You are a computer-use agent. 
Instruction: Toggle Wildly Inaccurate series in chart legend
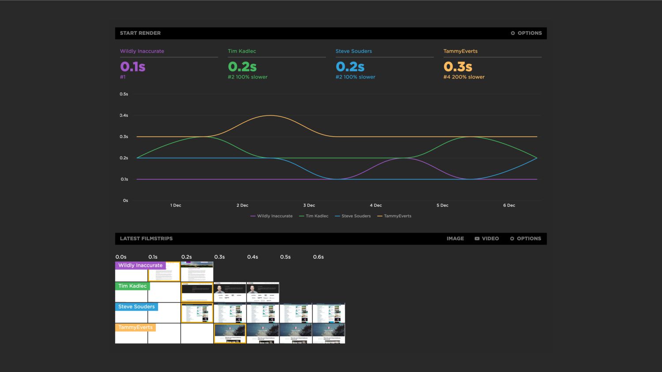tap(271, 216)
